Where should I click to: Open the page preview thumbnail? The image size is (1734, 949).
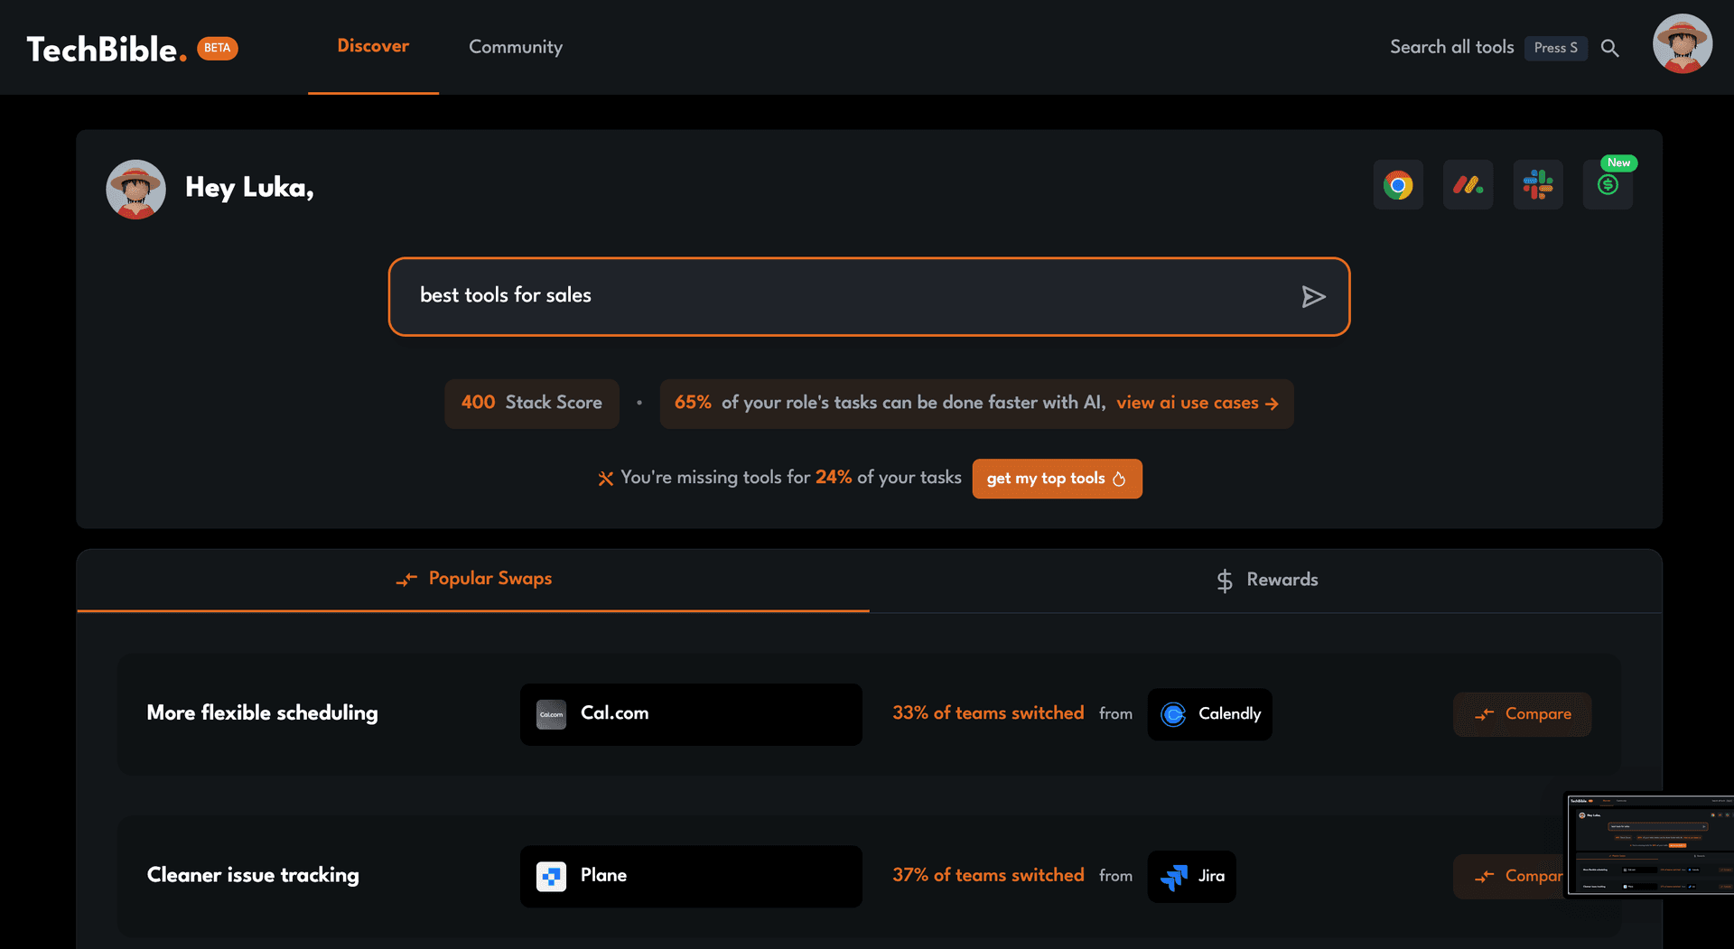pyautogui.click(x=1649, y=845)
